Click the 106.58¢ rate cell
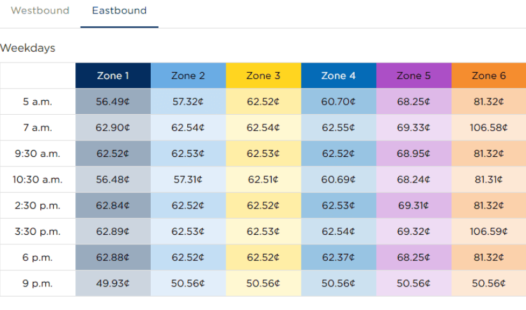This screenshot has height=310, width=526. (x=489, y=128)
